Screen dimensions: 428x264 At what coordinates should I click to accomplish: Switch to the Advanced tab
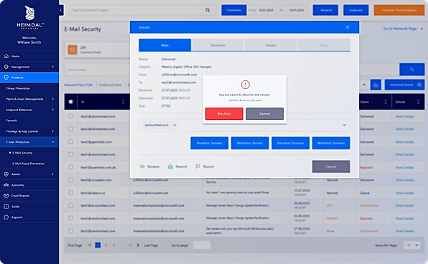(218, 45)
